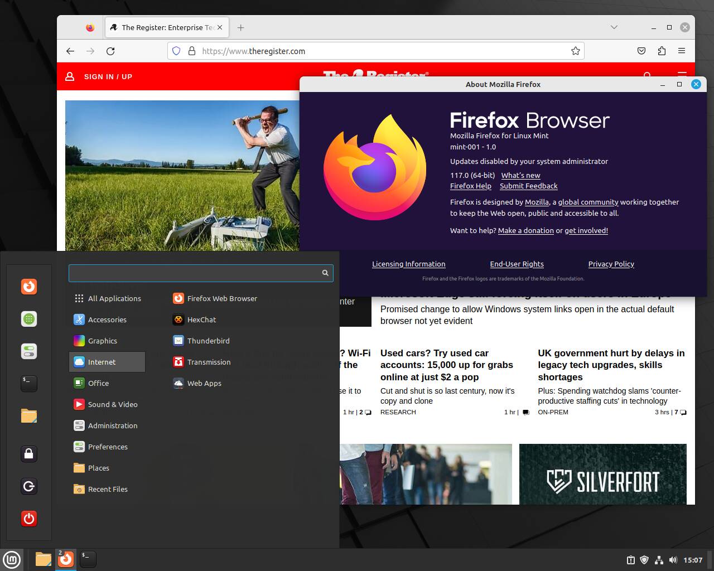Viewport: 714px width, 571px height.
Task: Open Privacy Policy link
Action: (x=611, y=264)
